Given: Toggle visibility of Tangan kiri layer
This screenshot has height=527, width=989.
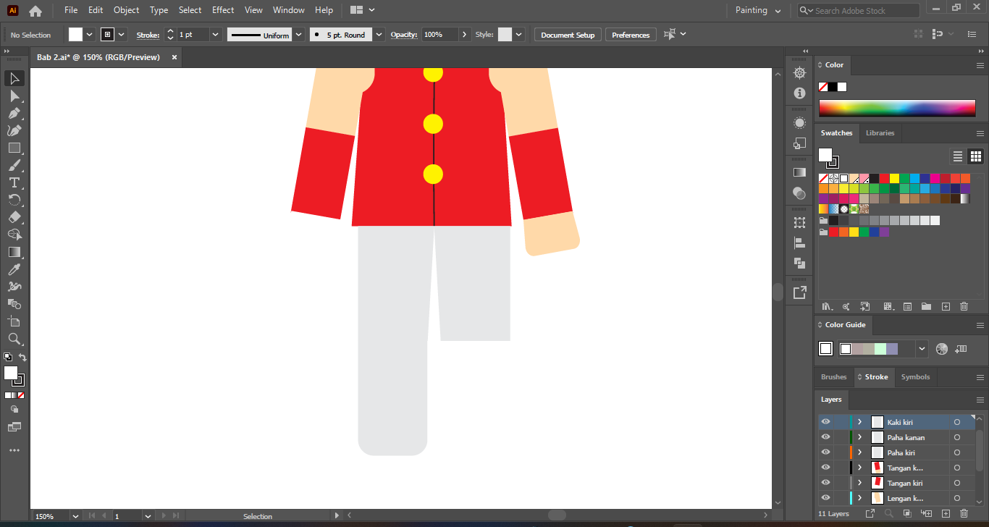Looking at the screenshot, I should pos(825,483).
